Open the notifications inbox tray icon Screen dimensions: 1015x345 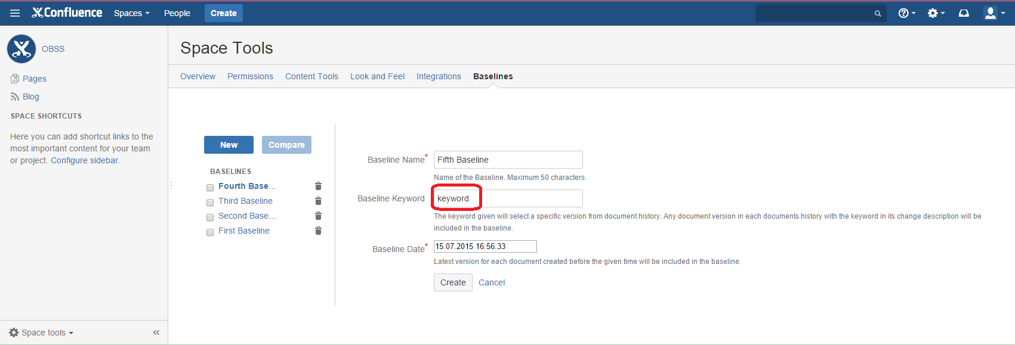964,13
